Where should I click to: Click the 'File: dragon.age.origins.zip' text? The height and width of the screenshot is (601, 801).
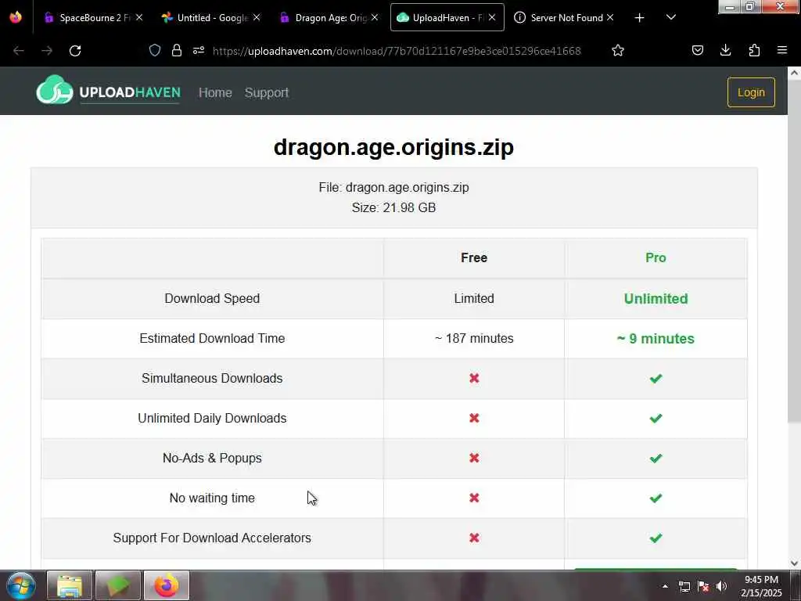394,188
